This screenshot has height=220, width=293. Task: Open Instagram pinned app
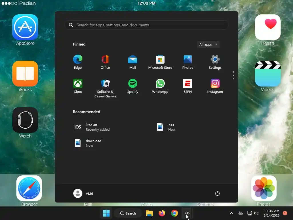coord(215,86)
